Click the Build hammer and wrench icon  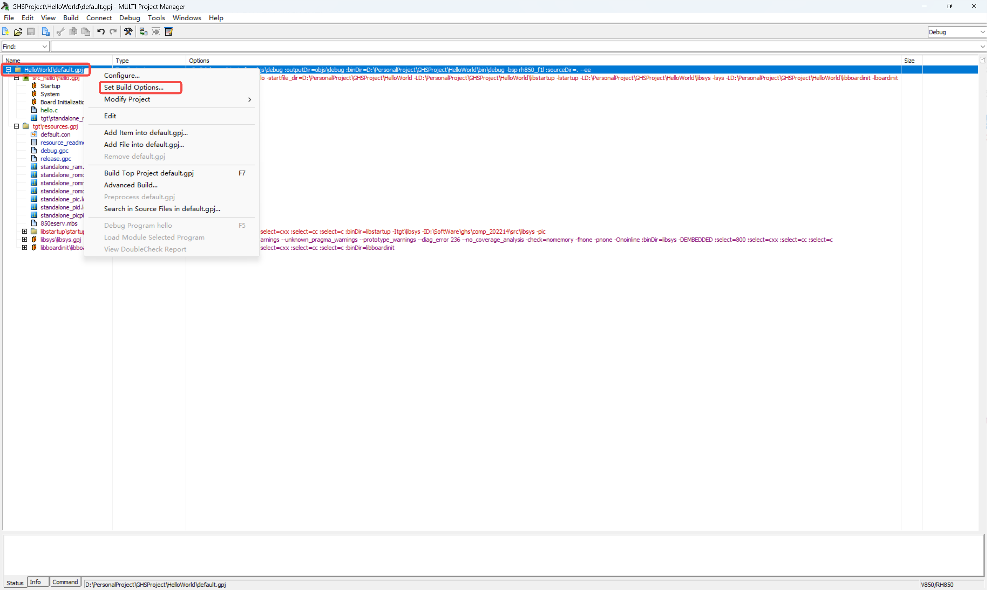point(128,32)
